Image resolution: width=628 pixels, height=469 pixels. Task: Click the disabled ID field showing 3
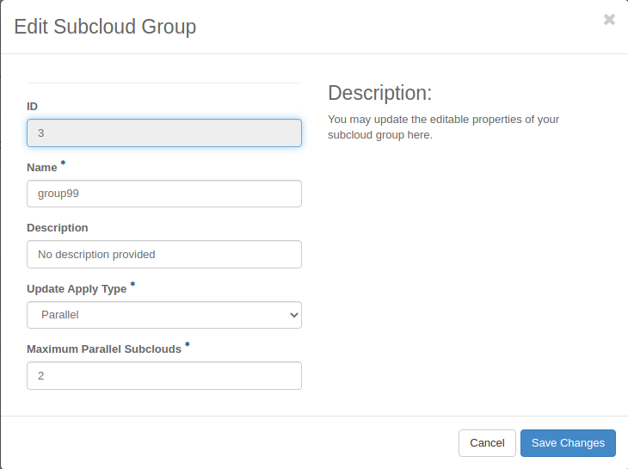coord(163,133)
